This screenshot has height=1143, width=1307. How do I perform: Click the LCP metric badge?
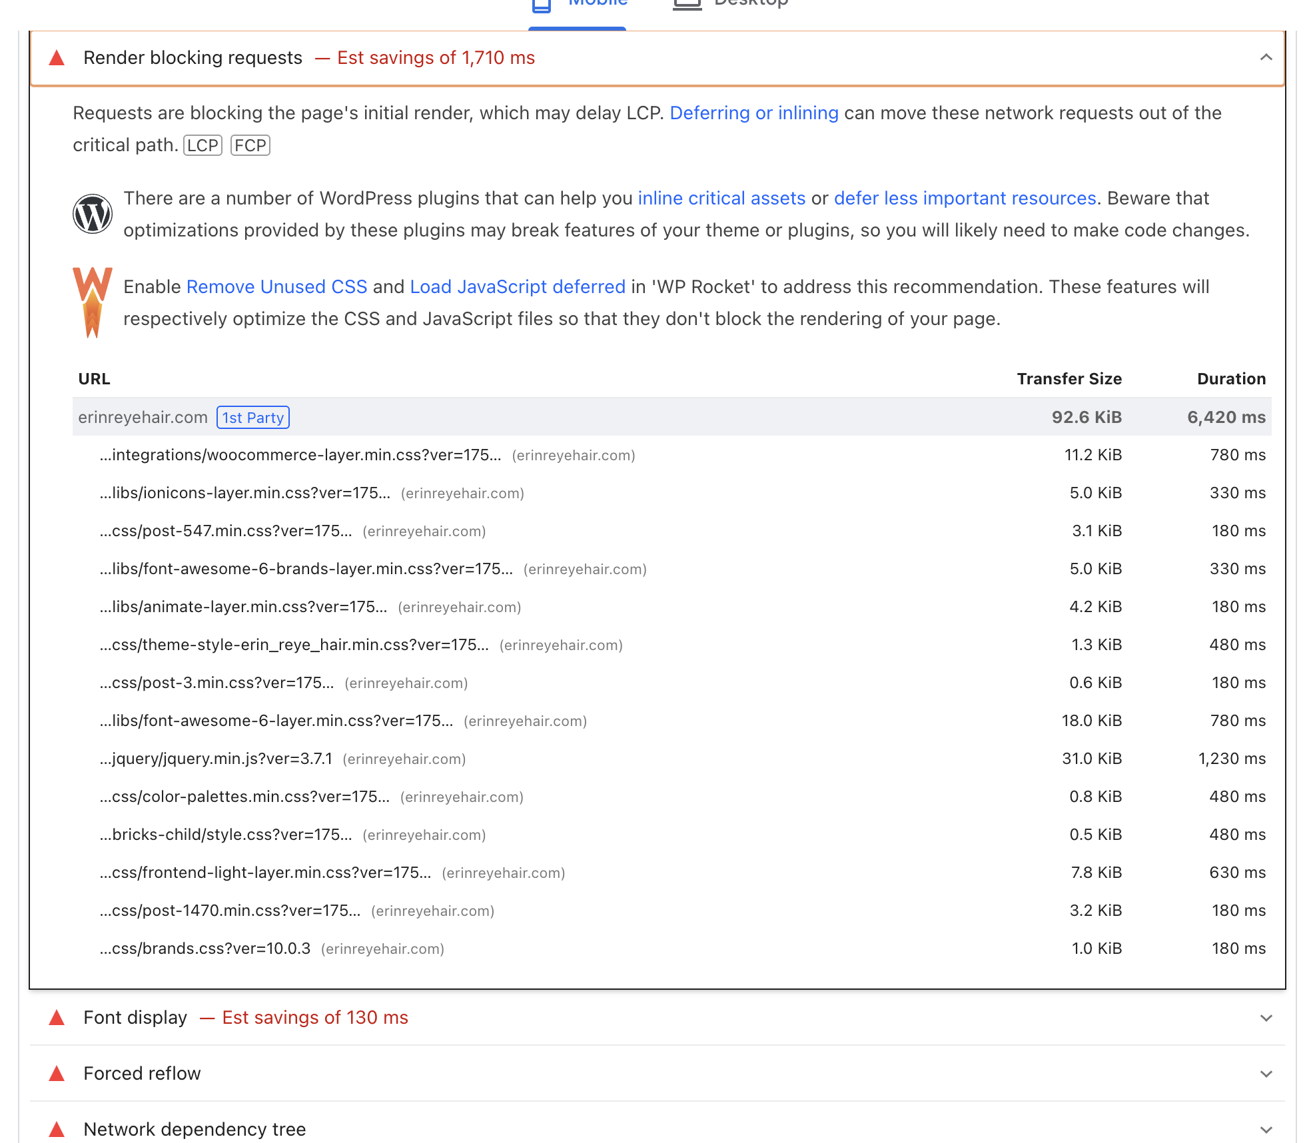[203, 145]
